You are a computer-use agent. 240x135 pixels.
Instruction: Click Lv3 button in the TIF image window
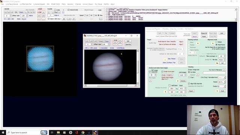pyautogui.click(x=96, y=41)
